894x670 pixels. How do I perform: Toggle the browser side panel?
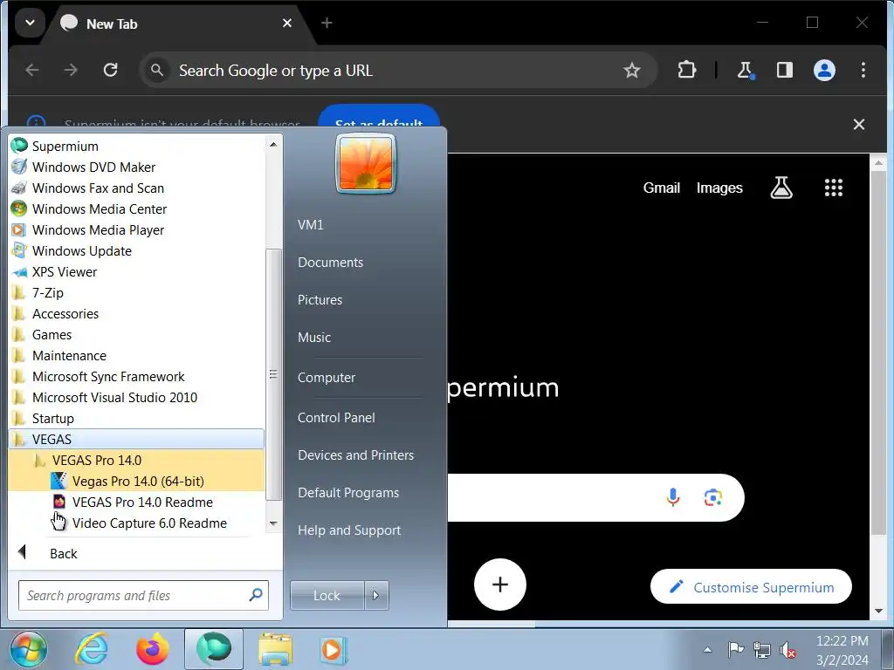click(785, 70)
